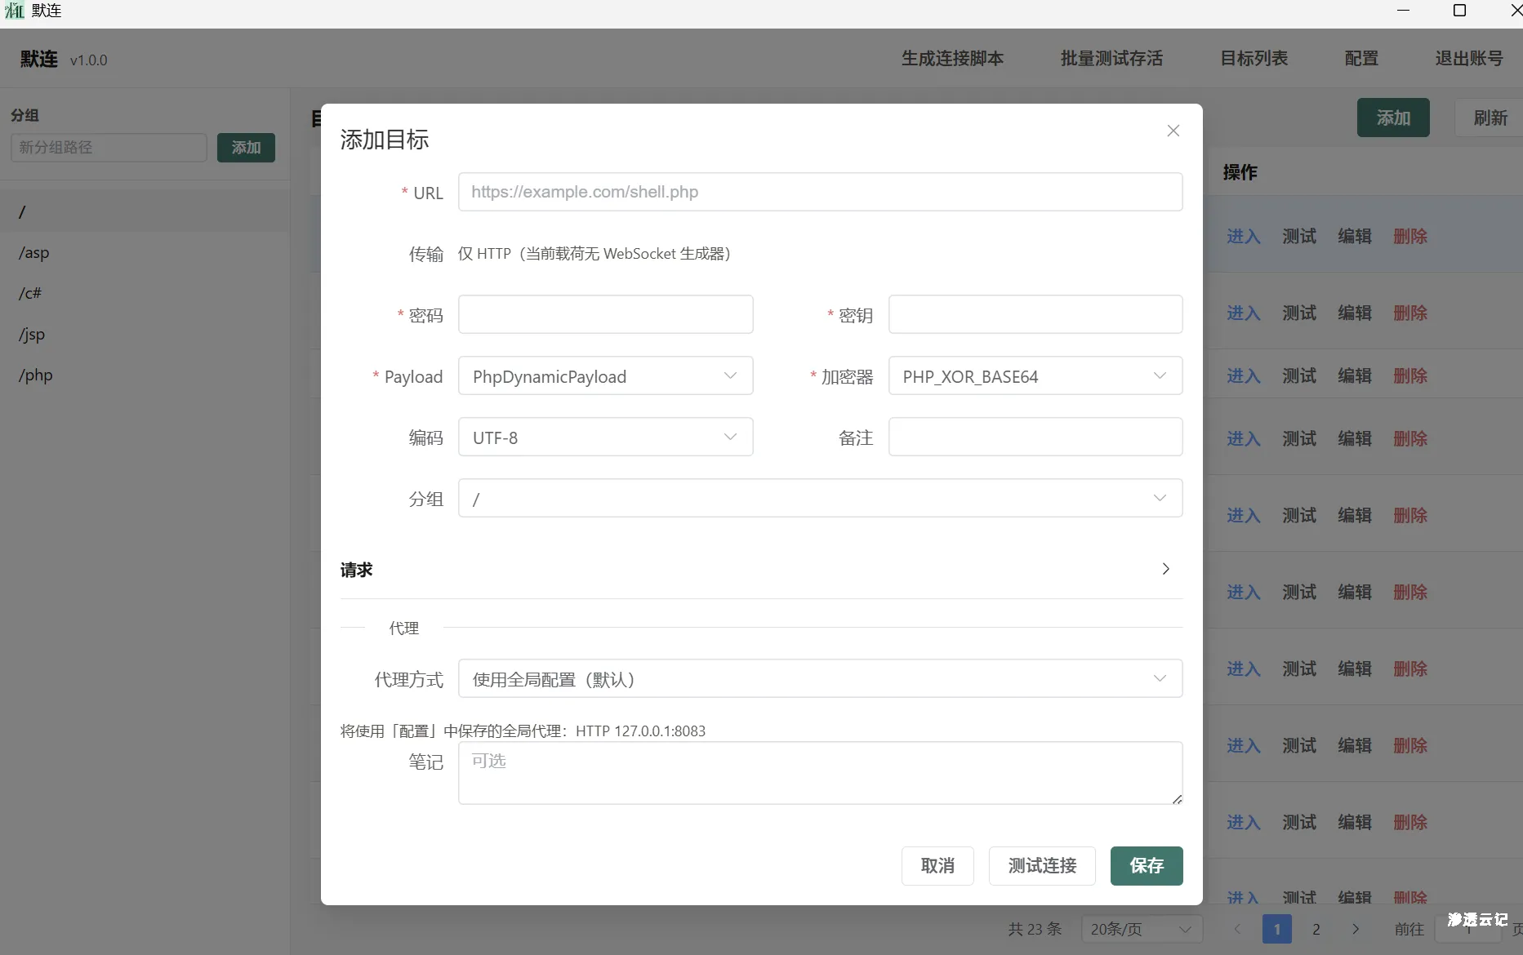The height and width of the screenshot is (955, 1523).
Task: Select the /php group in sidebar
Action: tap(34, 375)
